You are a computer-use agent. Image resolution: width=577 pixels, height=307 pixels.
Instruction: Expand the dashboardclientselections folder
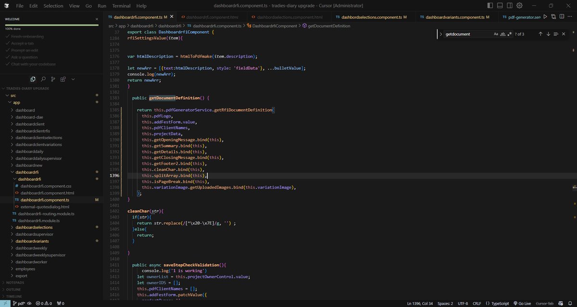point(38,138)
